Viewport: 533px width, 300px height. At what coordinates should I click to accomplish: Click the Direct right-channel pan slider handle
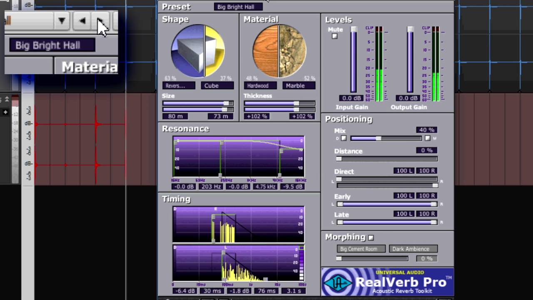pyautogui.click(x=435, y=185)
